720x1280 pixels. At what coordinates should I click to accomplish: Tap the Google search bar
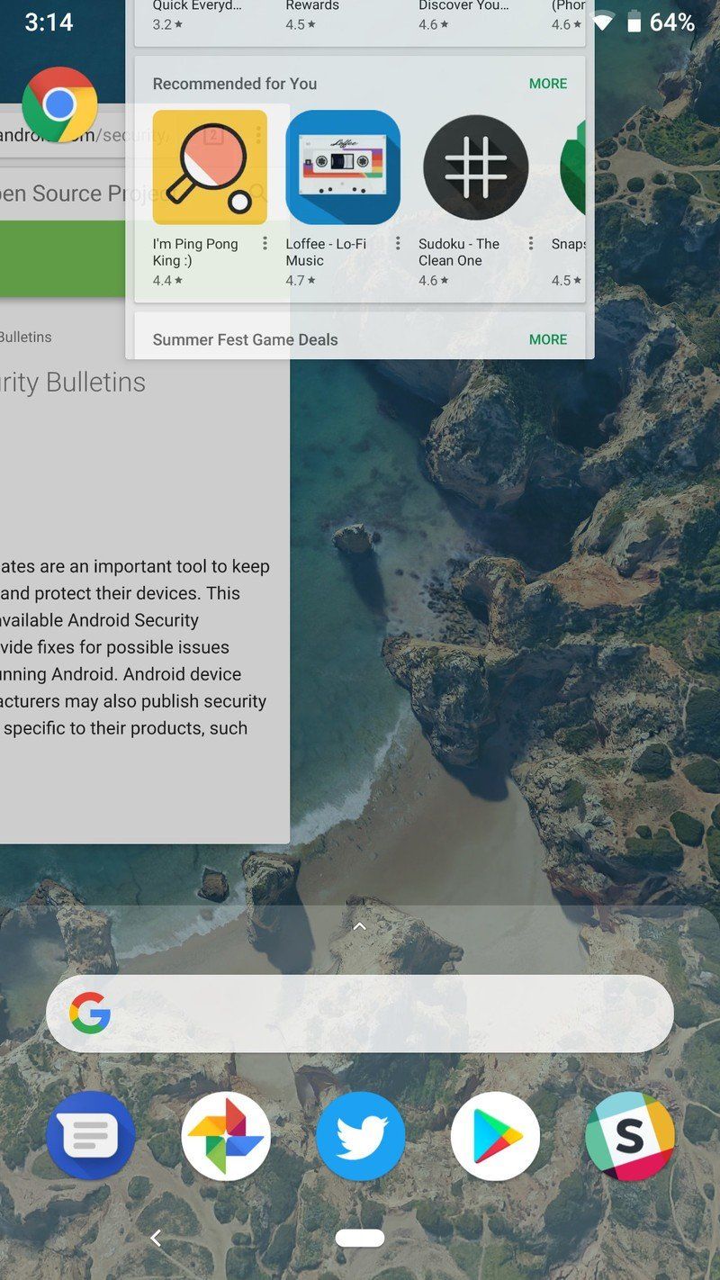tap(360, 1014)
